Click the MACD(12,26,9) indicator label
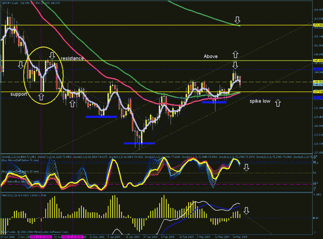Image resolution: width=323 pixels, height=239 pixels. point(24,195)
